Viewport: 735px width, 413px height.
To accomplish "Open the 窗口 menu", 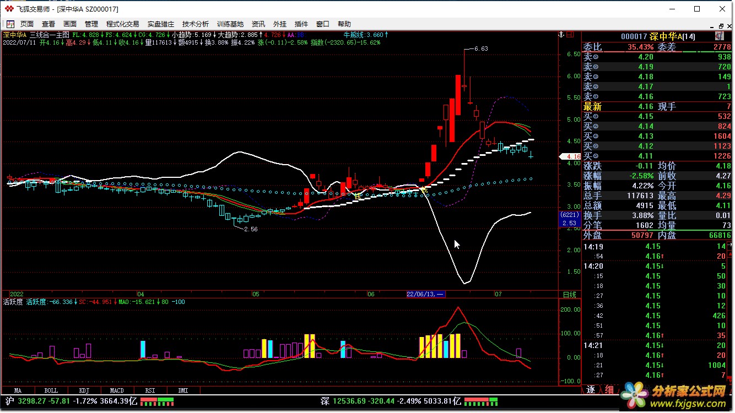I will click(x=323, y=24).
